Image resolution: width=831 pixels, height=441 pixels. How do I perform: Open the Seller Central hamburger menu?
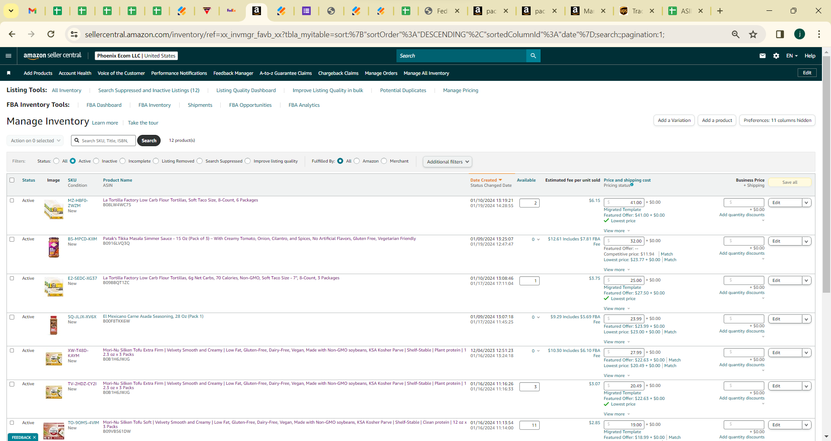tap(8, 56)
